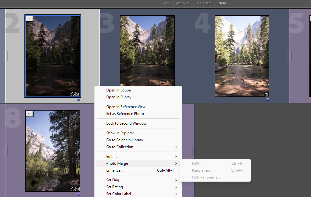Click the blue color label under photo 4
Viewport: 311px width, 197px height.
(x=267, y=99)
